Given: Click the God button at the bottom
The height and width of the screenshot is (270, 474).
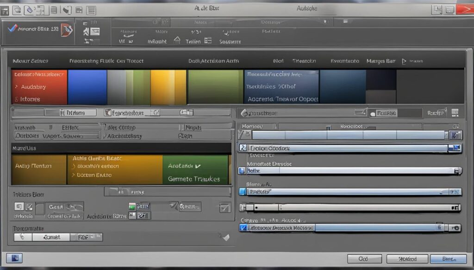Looking at the screenshot, I should coord(364,259).
